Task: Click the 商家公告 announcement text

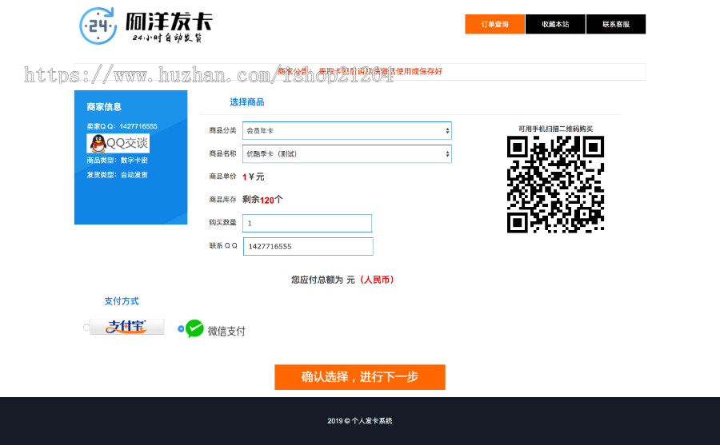Action: click(360, 71)
